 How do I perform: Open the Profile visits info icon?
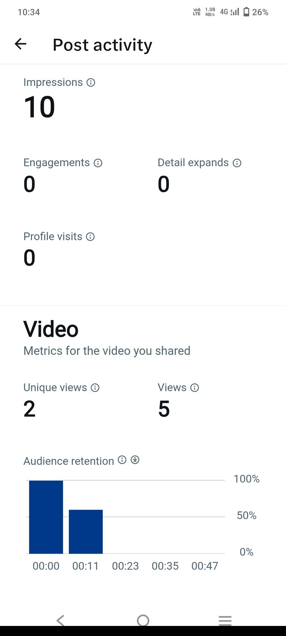pos(90,237)
